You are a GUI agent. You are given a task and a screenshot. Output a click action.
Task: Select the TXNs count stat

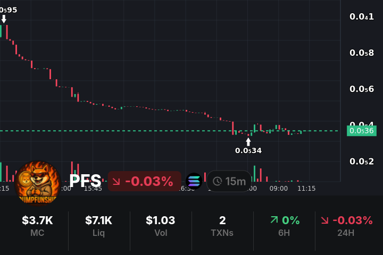tap(222, 226)
